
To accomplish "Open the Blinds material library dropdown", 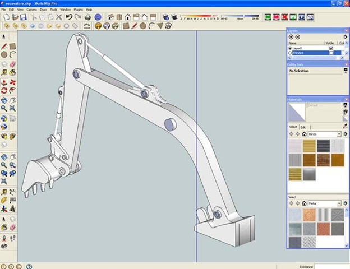I will point(339,134).
